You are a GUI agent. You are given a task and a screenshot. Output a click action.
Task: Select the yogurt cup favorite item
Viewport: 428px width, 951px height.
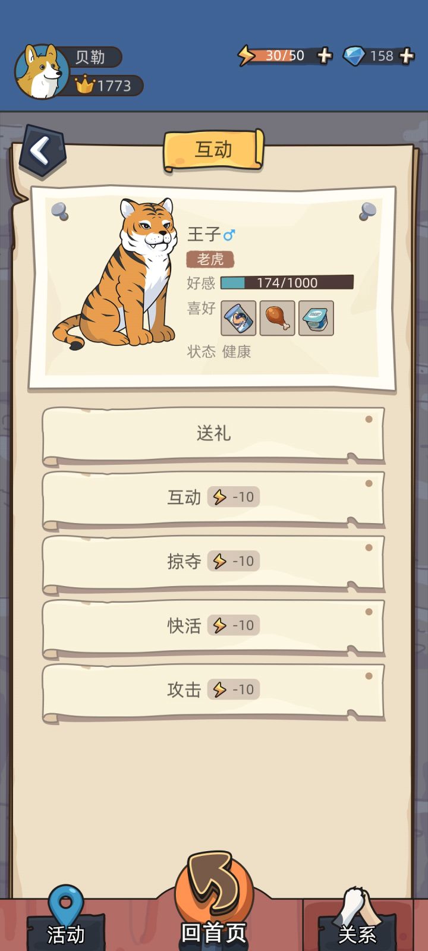316,318
